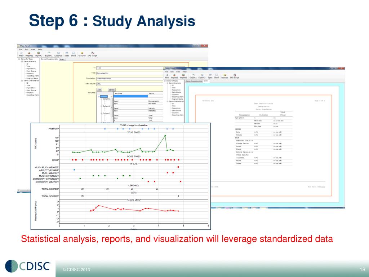Collapse Demo TLF Spec root in Demographics form window
The height and width of the screenshot is (277, 369).
pyautogui.click(x=19, y=59)
